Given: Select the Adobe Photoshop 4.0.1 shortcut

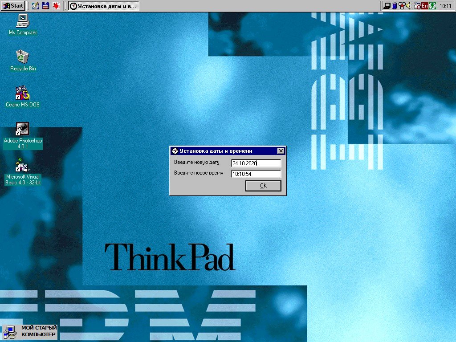Looking at the screenshot, I should pyautogui.click(x=23, y=129).
